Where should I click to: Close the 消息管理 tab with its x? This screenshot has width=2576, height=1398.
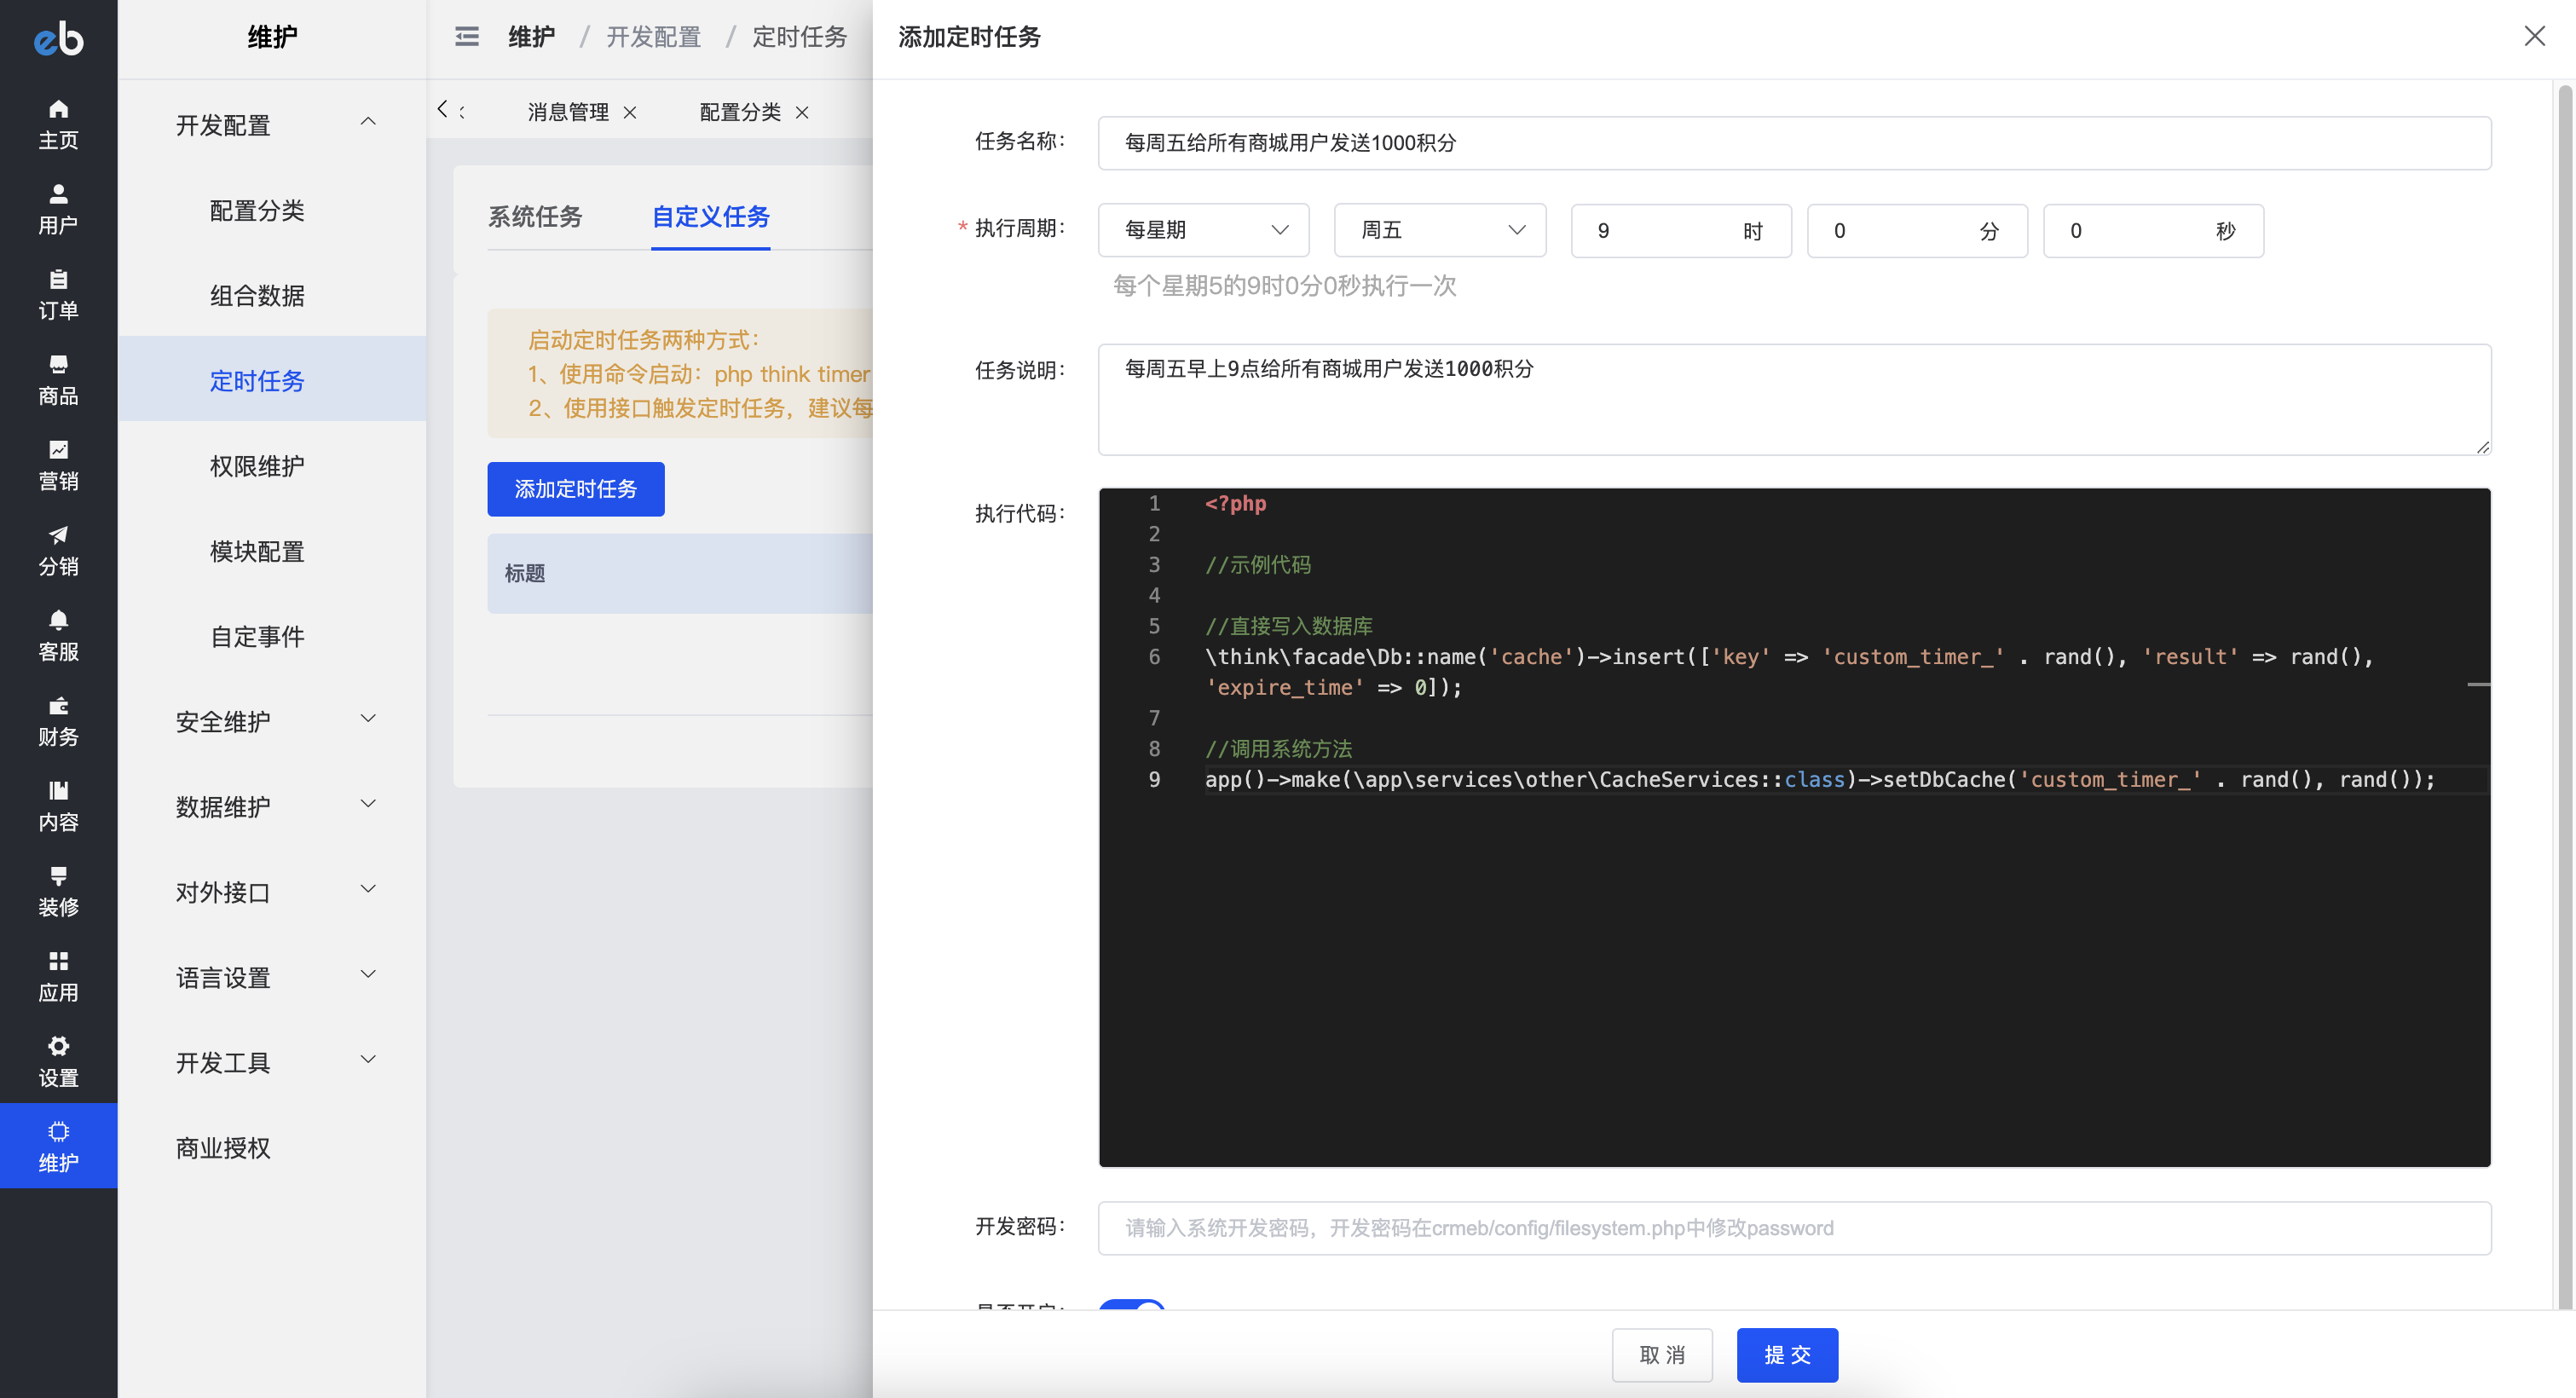pos(630,112)
